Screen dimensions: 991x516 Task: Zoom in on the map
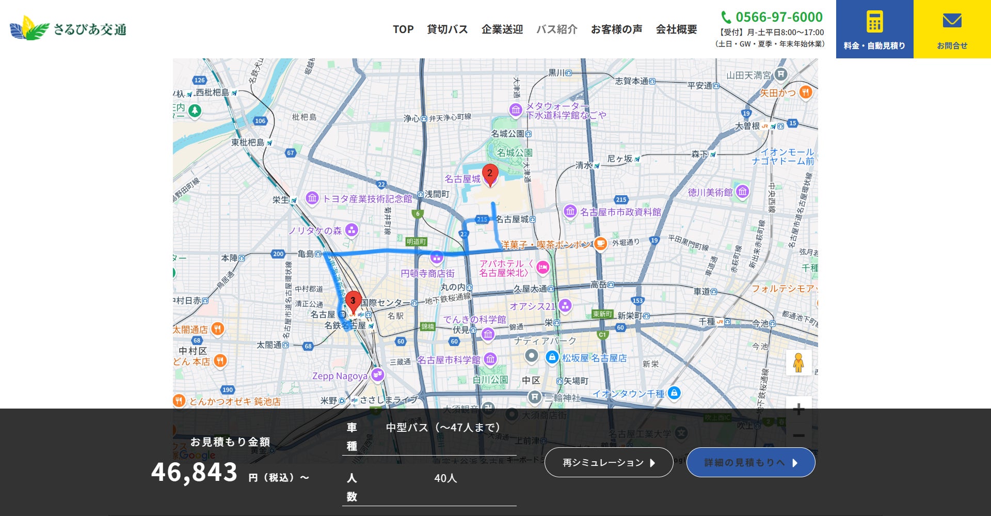798,410
